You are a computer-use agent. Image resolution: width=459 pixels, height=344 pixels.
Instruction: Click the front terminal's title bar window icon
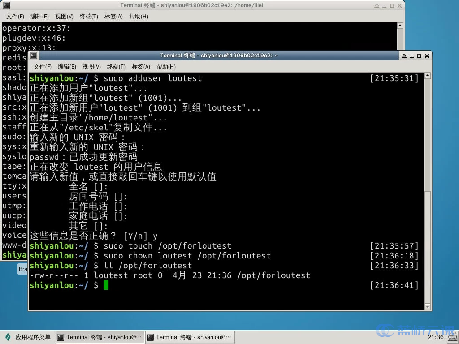point(34,56)
